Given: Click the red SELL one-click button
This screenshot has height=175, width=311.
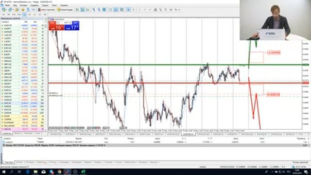Looking at the screenshot, I should (56, 26).
